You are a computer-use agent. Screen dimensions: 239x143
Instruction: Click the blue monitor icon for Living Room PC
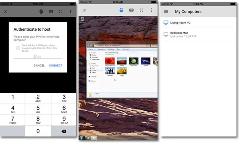click(166, 23)
